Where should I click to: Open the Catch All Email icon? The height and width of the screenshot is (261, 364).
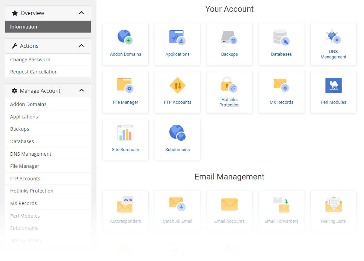(177, 204)
